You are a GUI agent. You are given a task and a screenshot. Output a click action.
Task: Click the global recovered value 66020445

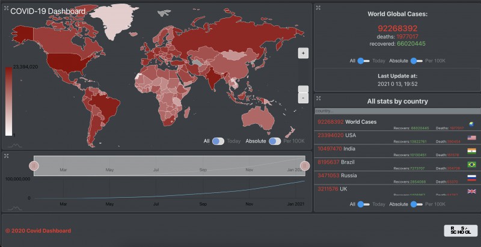click(x=411, y=44)
